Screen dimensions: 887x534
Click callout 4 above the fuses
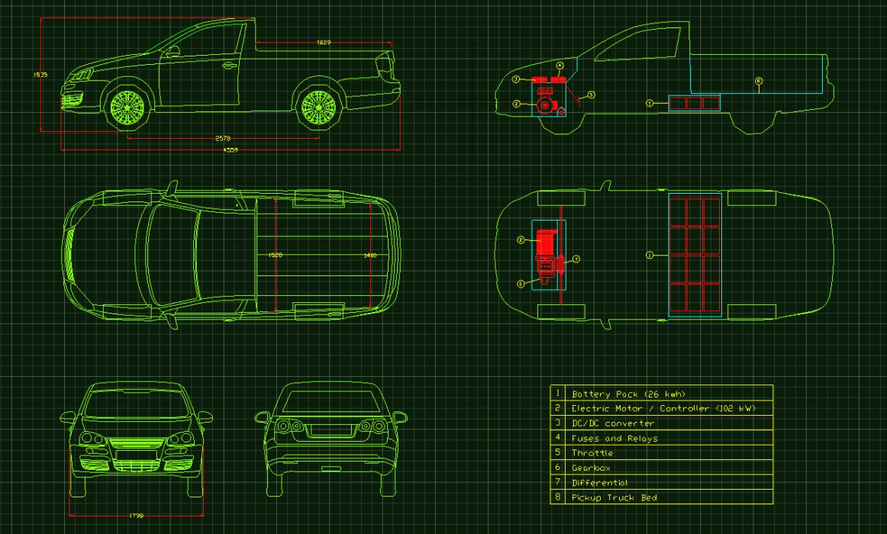pos(560,66)
